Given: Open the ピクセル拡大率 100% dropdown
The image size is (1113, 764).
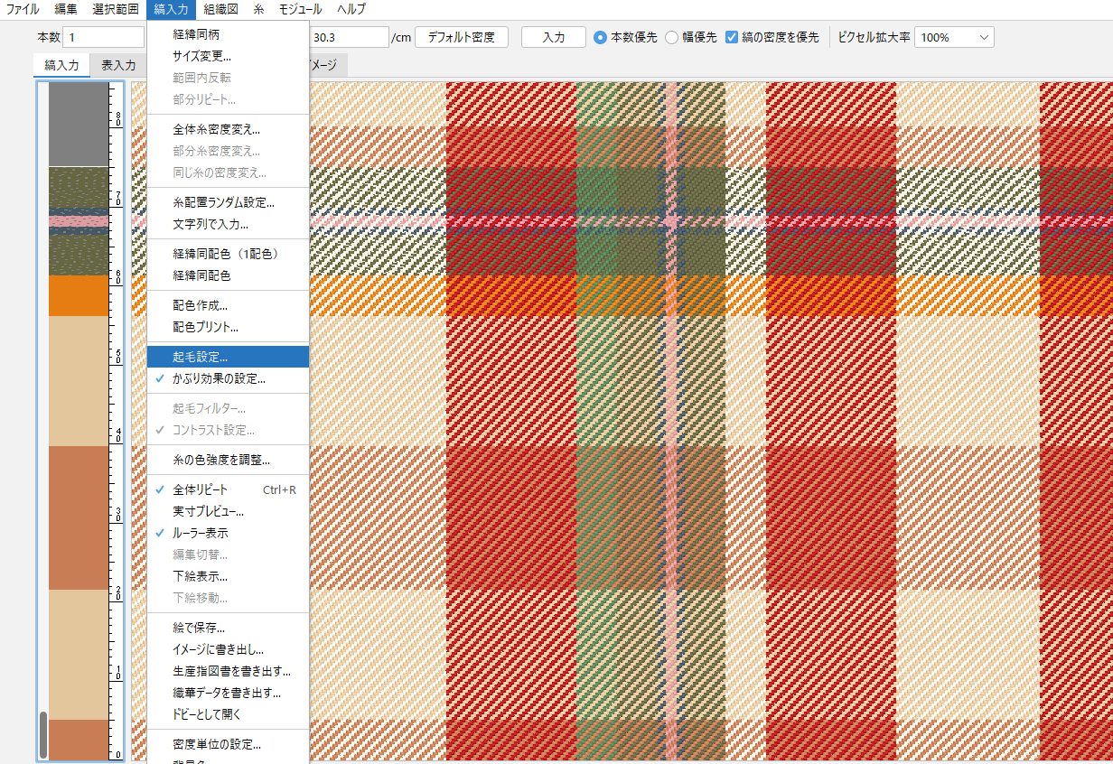Looking at the screenshot, I should click(x=954, y=37).
